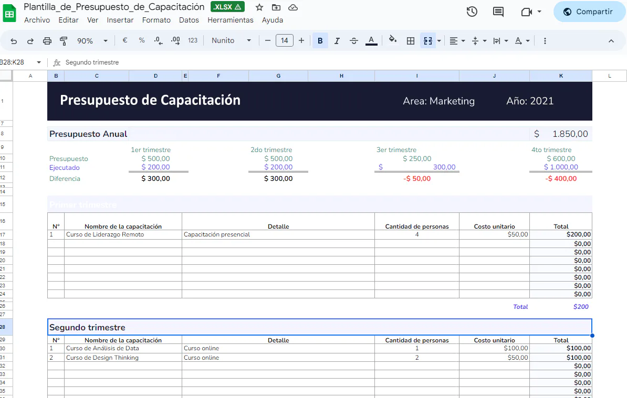This screenshot has height=398, width=627.
Task: Increase decimal places
Action: point(175,40)
